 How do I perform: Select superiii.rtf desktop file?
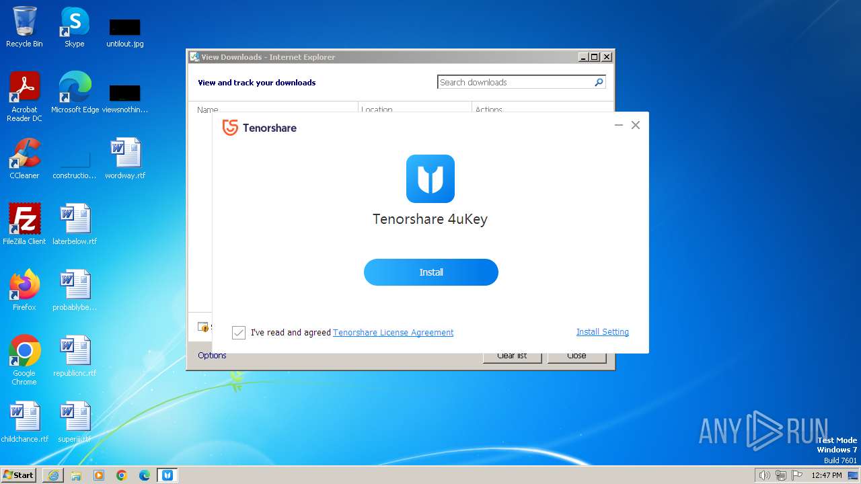pyautogui.click(x=75, y=422)
